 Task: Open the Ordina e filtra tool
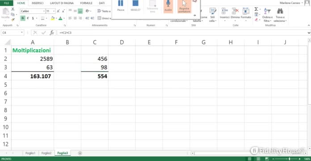pyautogui.click(x=267, y=15)
